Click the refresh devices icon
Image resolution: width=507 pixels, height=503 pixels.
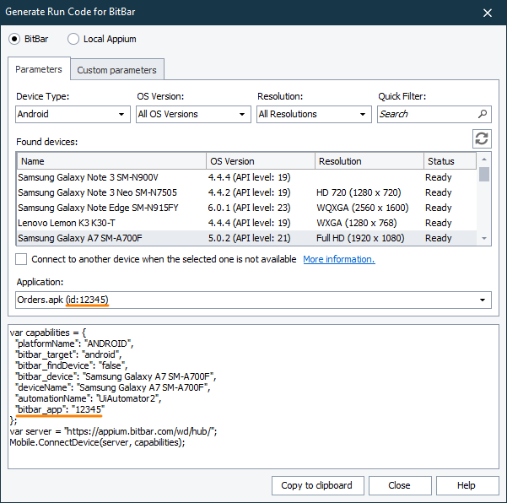[x=482, y=139]
